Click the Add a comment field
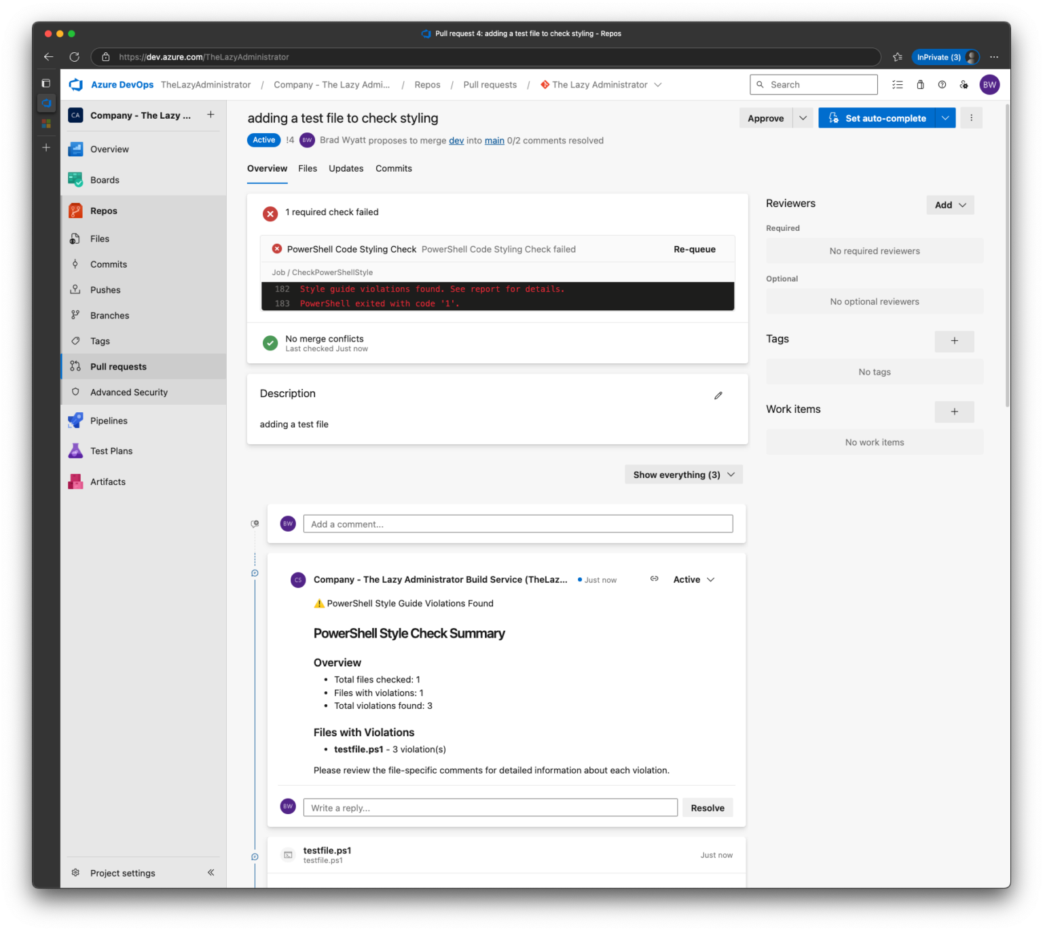The width and height of the screenshot is (1043, 931). 518,524
